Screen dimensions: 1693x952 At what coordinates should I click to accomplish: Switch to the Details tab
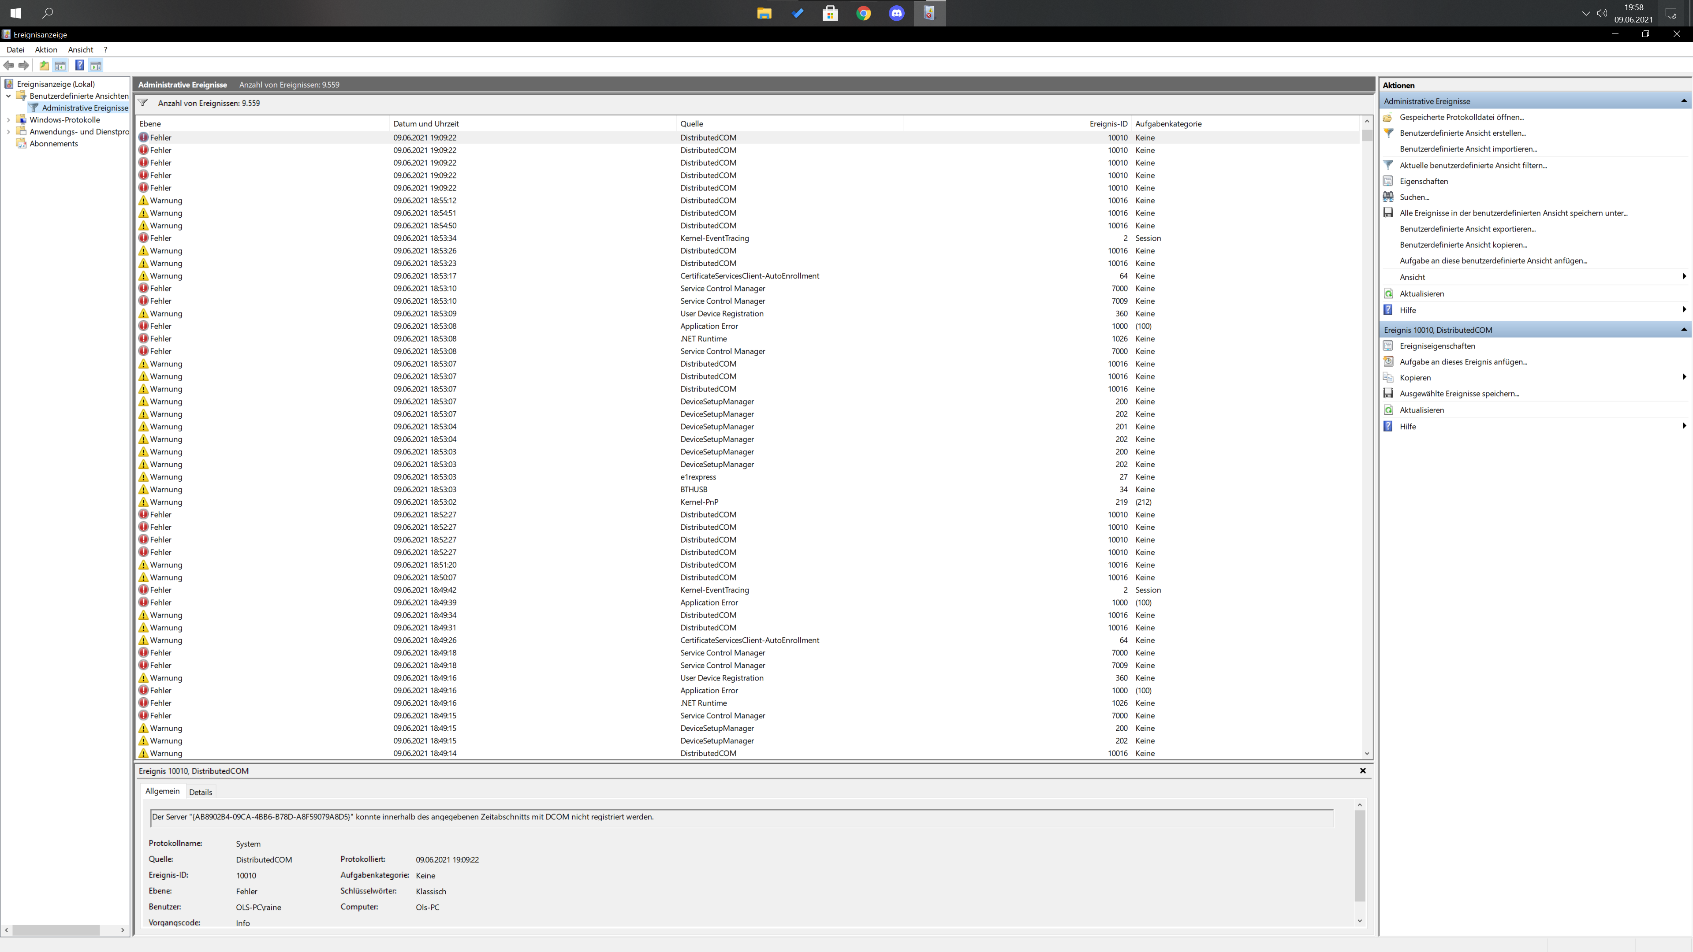tap(201, 792)
